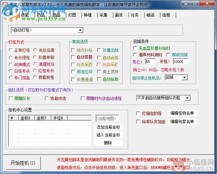Check 道具材料满时 return condition
This screenshot has width=217, height=174.
tap(135, 55)
